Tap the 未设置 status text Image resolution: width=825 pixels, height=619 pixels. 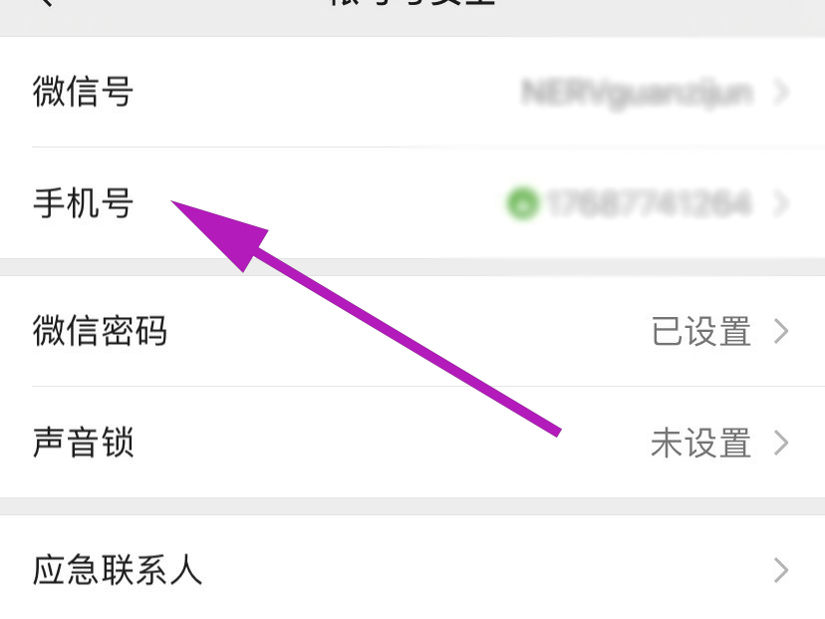coord(701,443)
